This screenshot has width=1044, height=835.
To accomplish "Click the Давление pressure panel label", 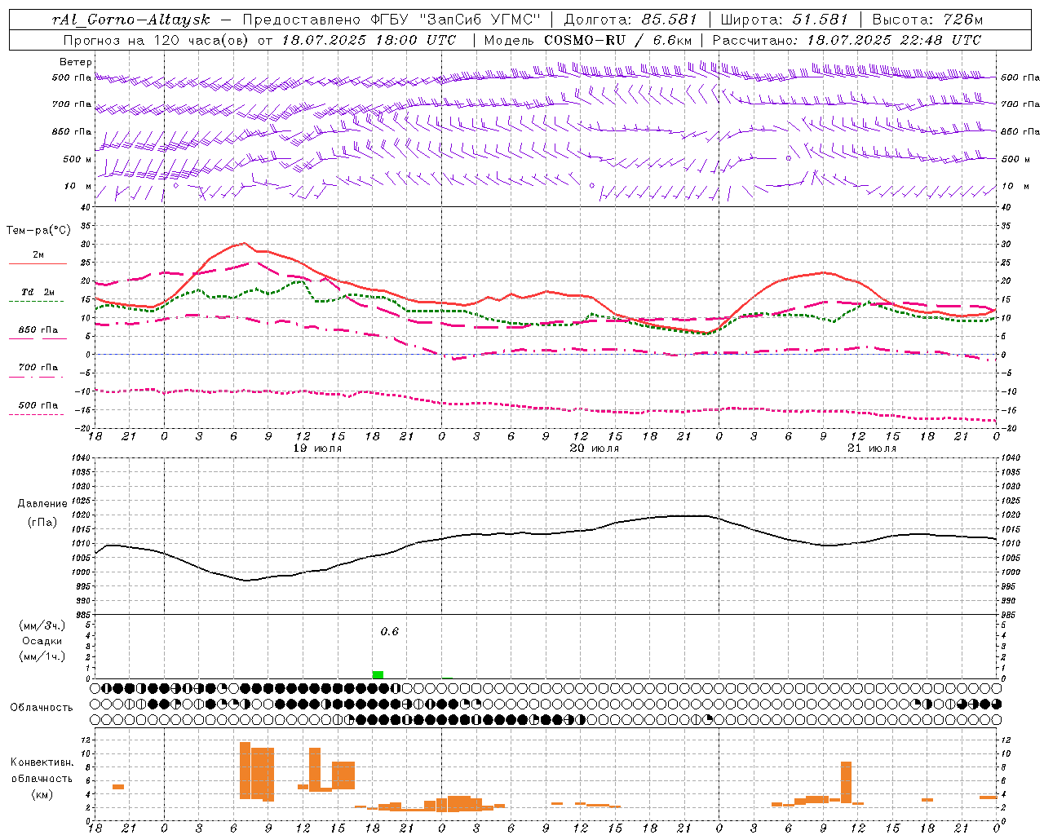I will [x=42, y=504].
